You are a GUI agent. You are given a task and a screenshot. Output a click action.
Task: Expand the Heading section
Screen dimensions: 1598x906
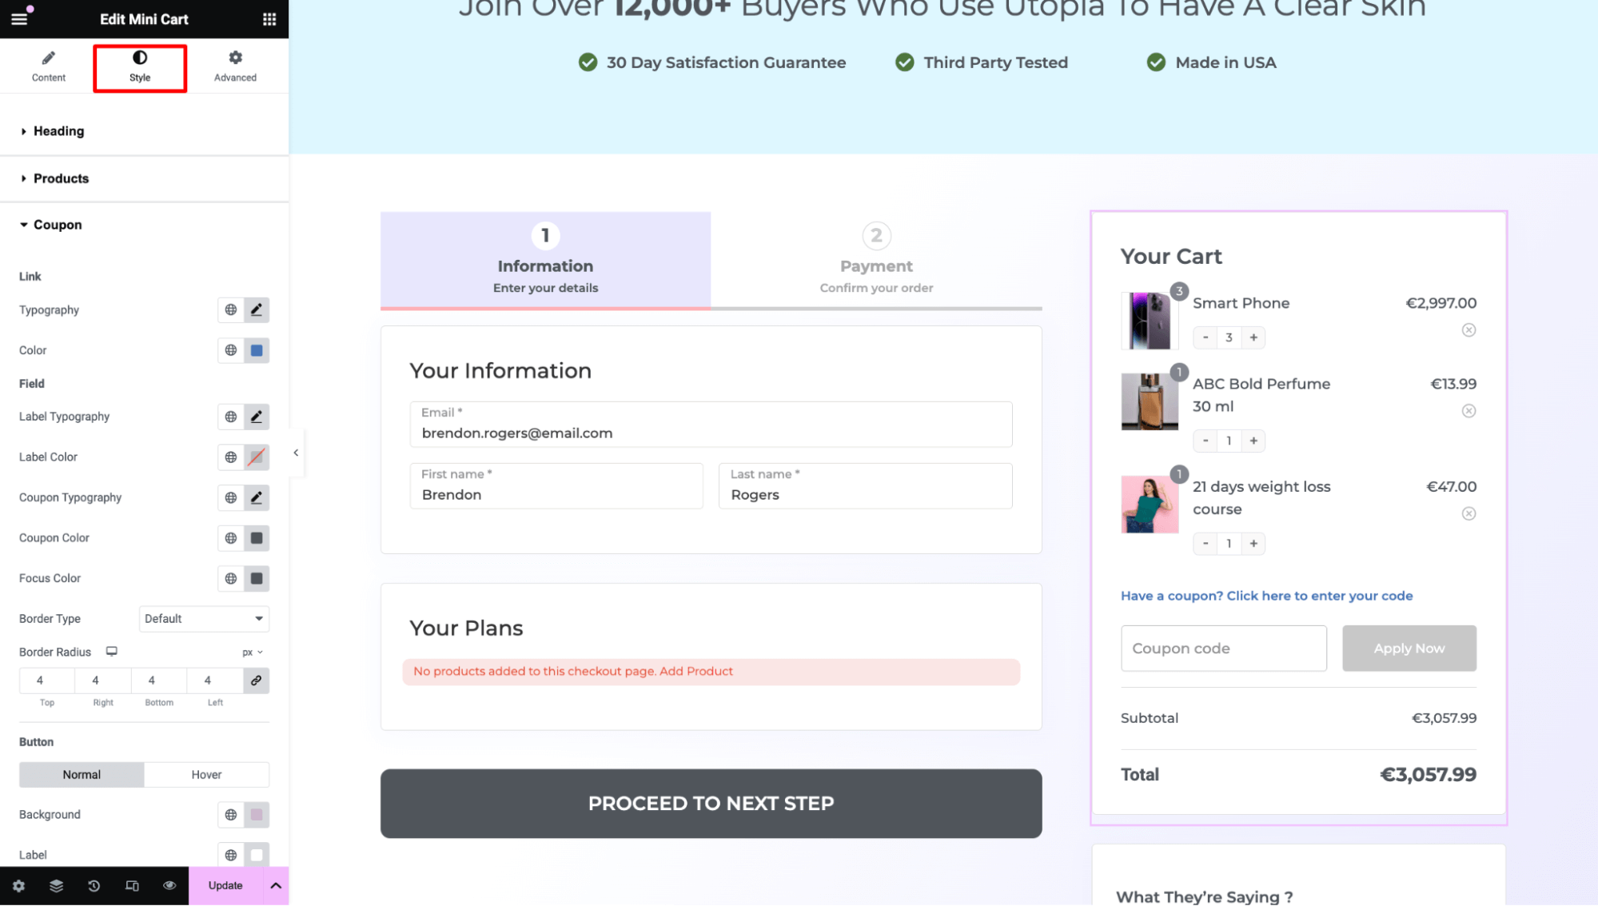click(58, 130)
